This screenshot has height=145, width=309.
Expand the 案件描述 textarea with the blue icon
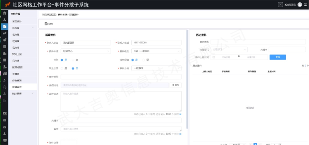point(180,114)
